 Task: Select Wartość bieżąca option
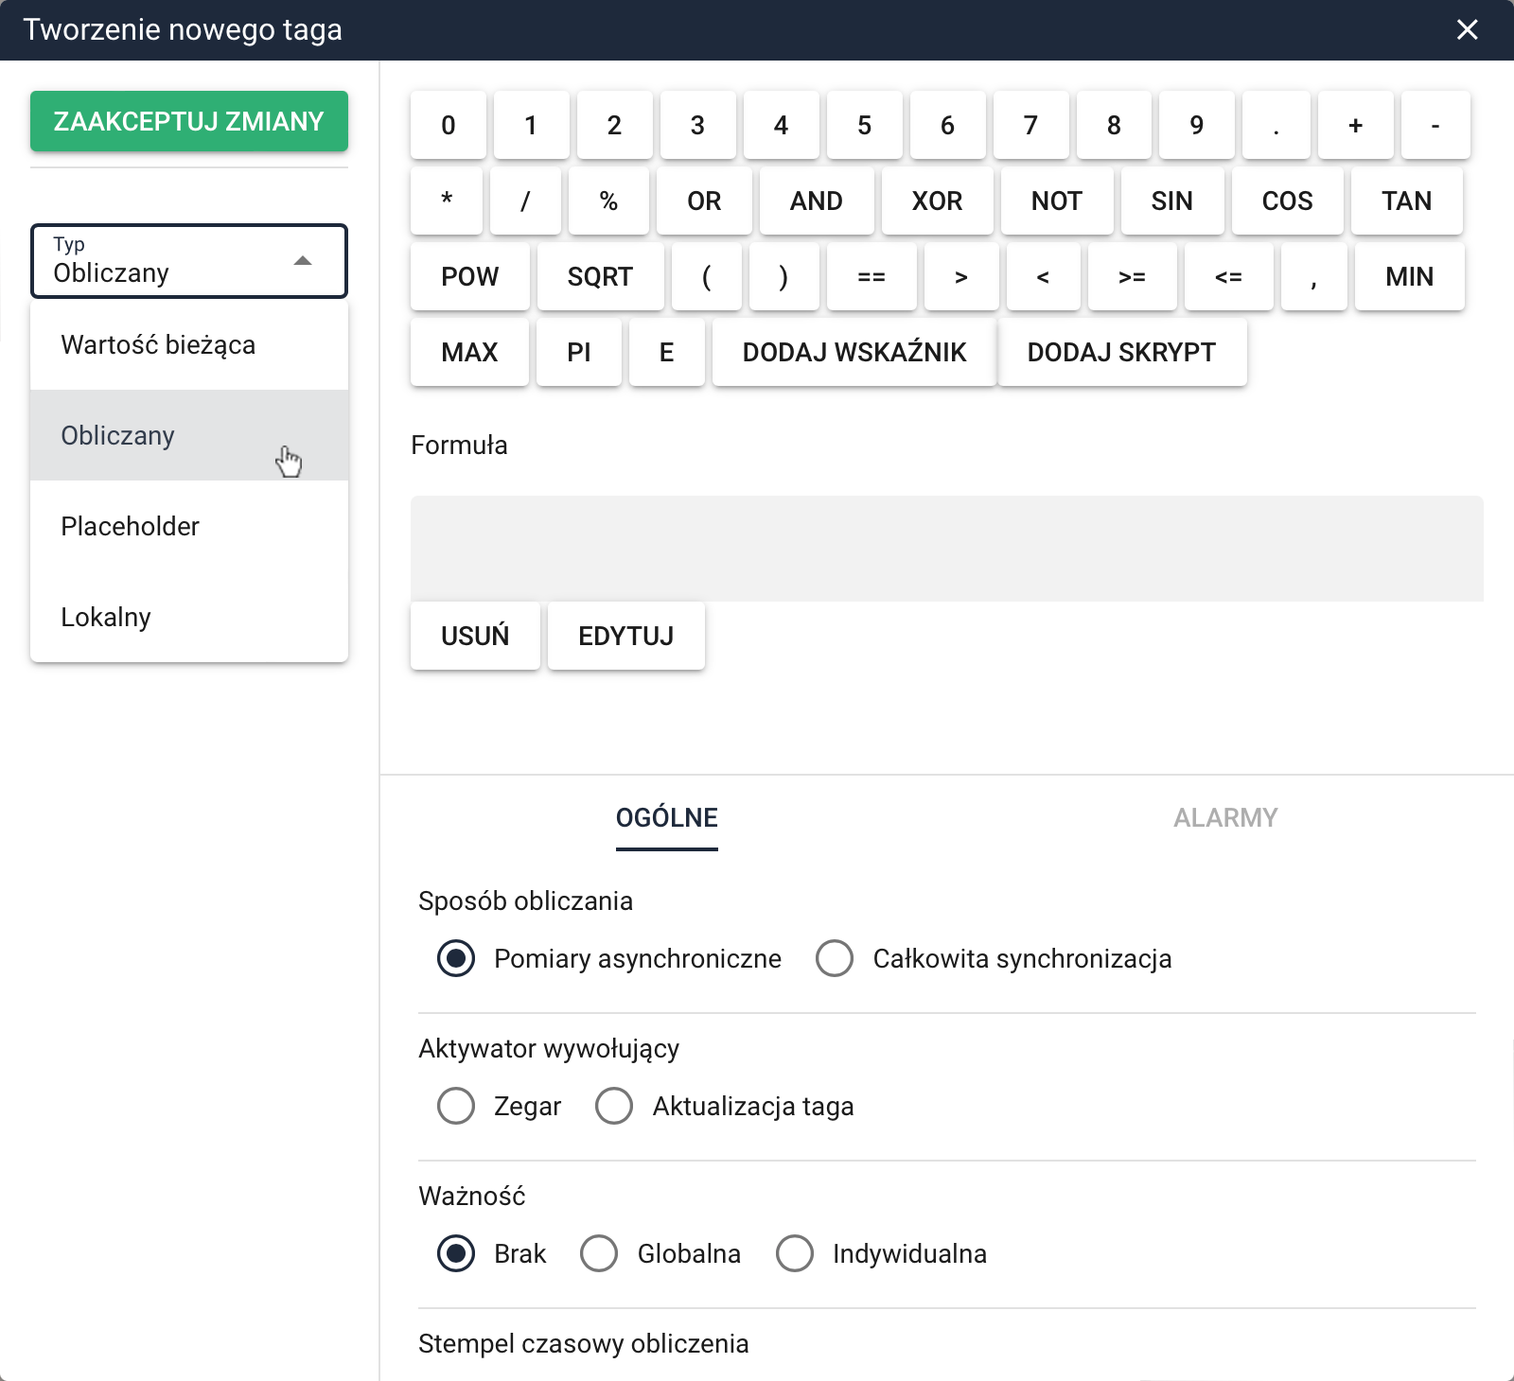pyautogui.click(x=189, y=344)
